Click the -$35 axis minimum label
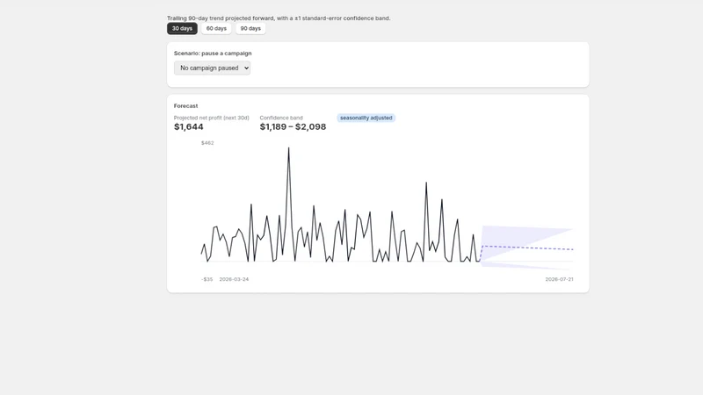703x395 pixels. point(207,279)
